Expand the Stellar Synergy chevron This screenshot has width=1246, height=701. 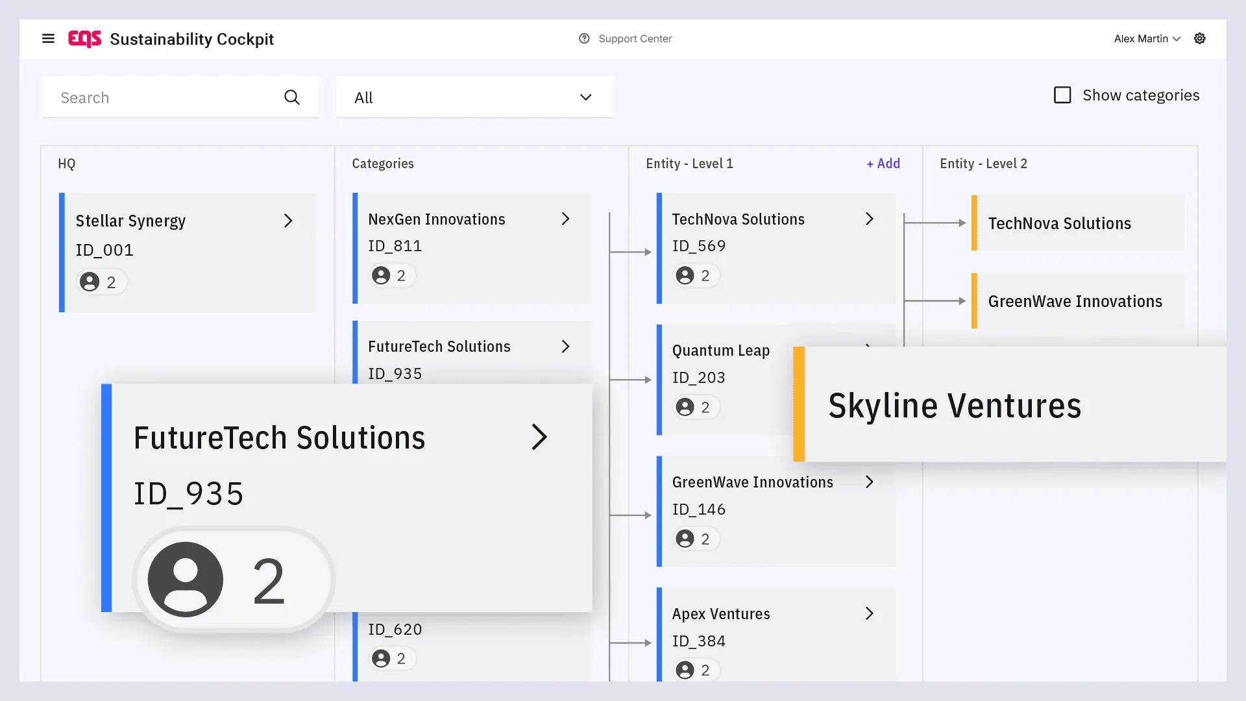(x=288, y=221)
